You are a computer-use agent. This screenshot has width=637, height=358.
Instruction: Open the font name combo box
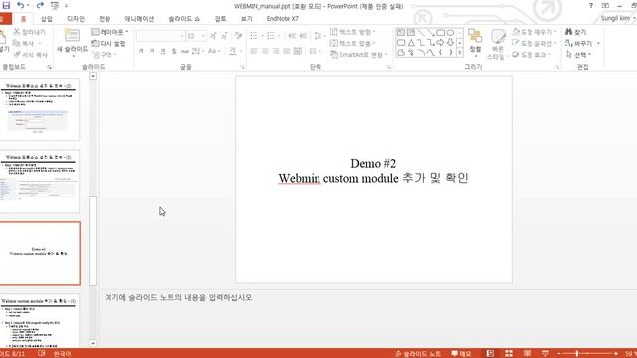pyautogui.click(x=160, y=36)
